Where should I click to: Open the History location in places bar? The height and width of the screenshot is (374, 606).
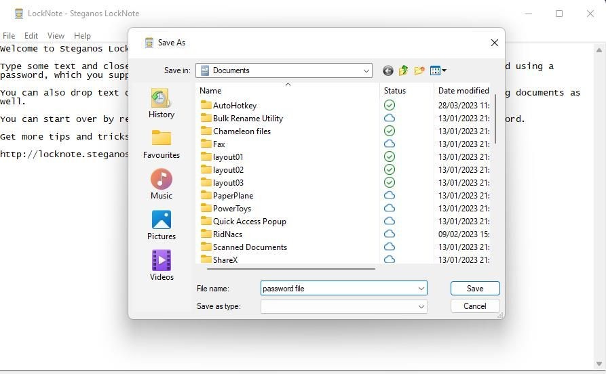tap(161, 103)
